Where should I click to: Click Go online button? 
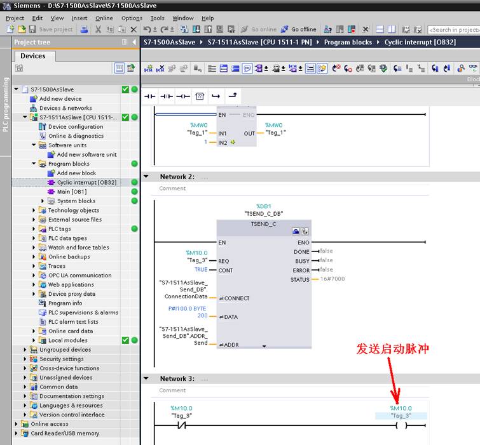click(259, 29)
